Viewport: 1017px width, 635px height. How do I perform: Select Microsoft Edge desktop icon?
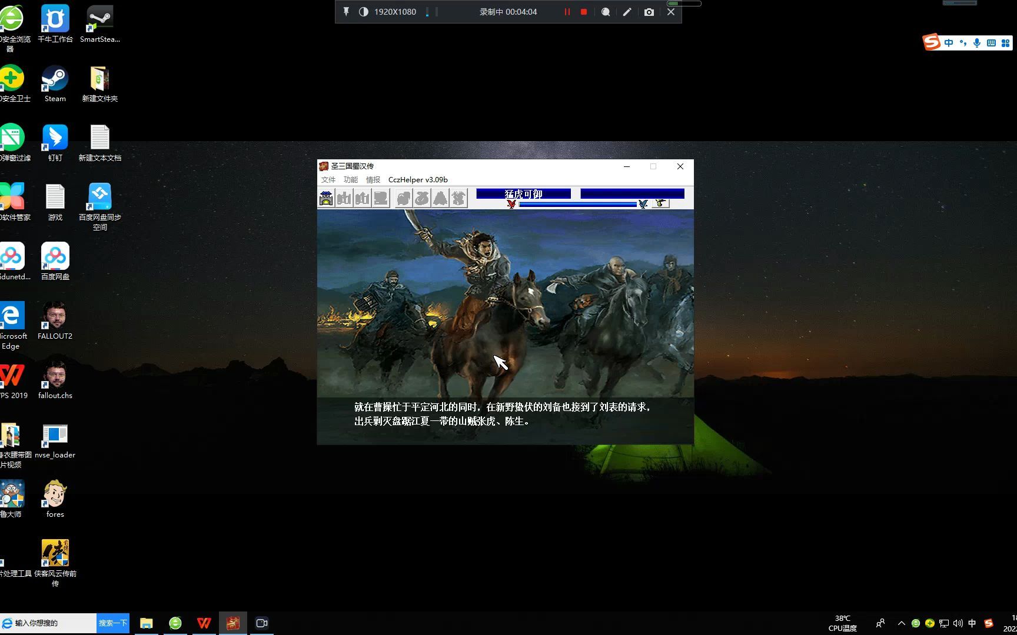pos(12,326)
